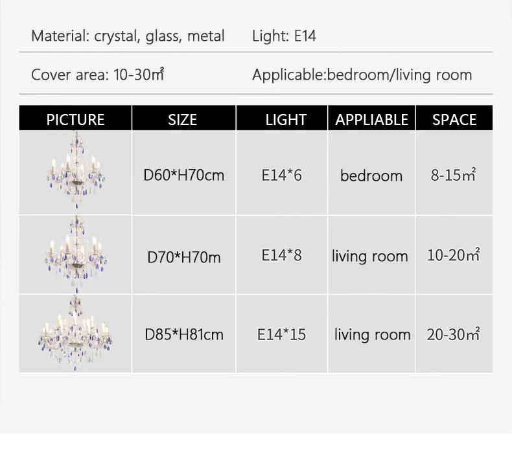
Task: Click the E14*8 light cell
Action: click(282, 255)
